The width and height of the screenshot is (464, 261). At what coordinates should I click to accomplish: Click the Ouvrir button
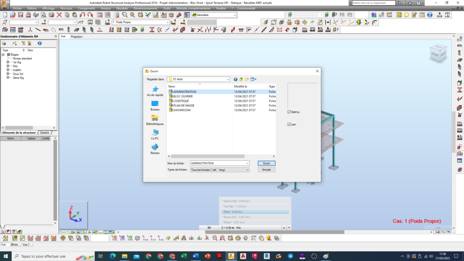click(266, 163)
